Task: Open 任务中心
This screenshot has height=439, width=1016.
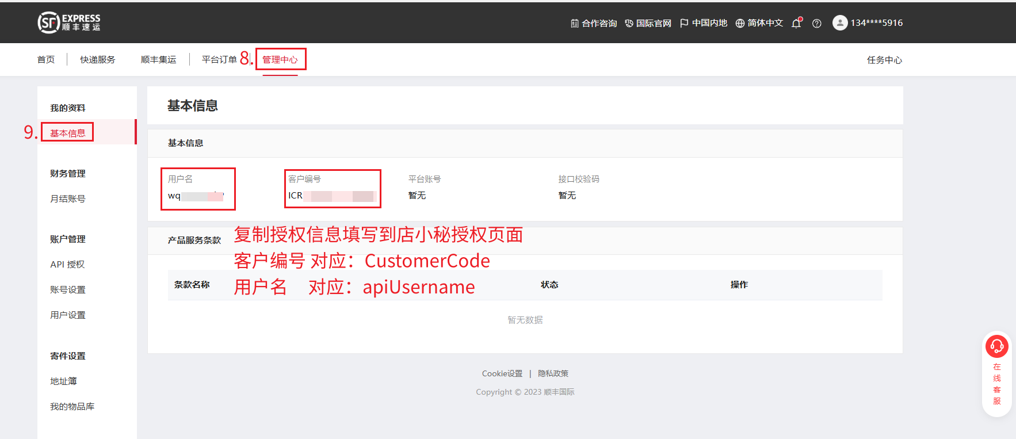Action: point(884,60)
